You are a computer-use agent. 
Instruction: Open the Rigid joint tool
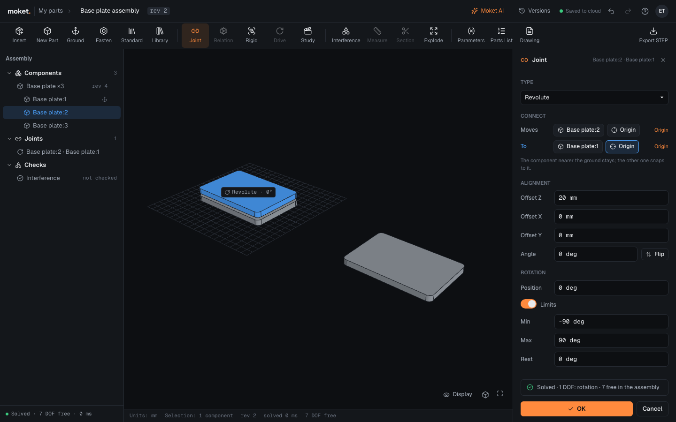click(252, 35)
